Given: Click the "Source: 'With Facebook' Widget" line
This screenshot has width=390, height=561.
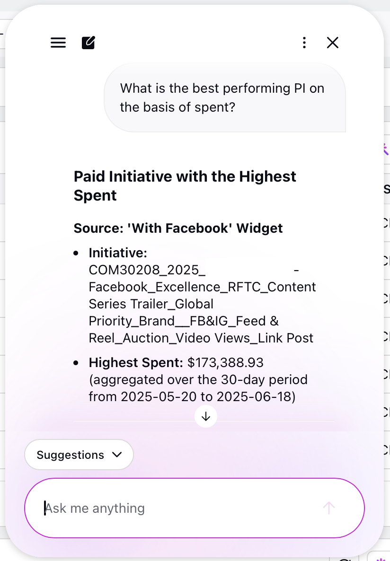Looking at the screenshot, I should [178, 228].
